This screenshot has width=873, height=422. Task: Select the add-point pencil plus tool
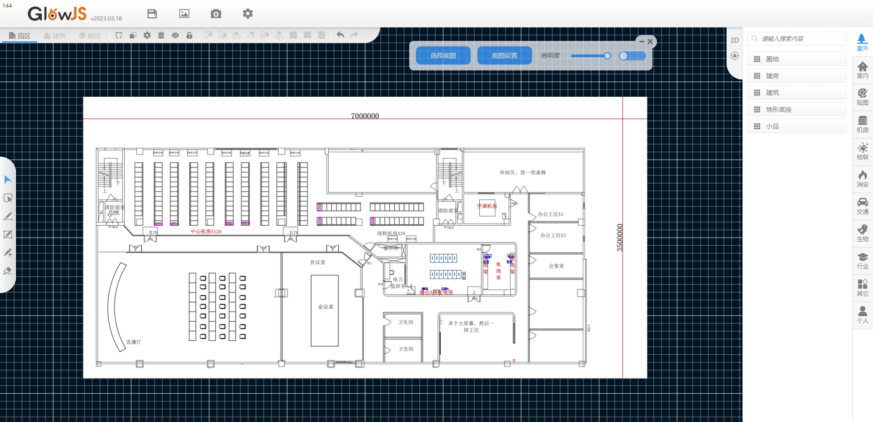click(8, 253)
